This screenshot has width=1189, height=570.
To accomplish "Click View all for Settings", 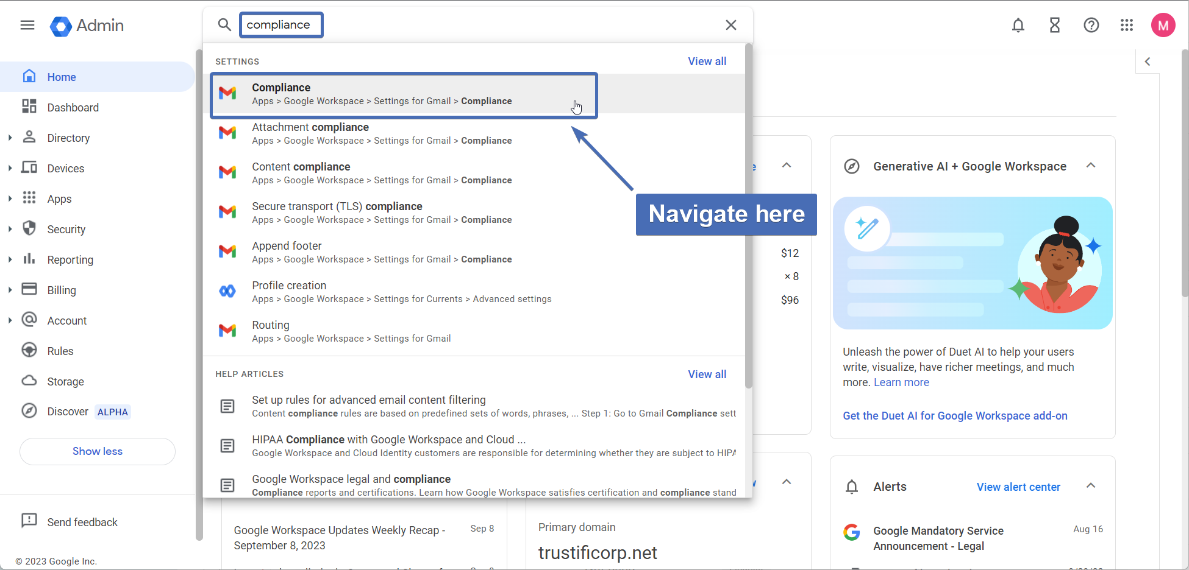I will coord(707,62).
